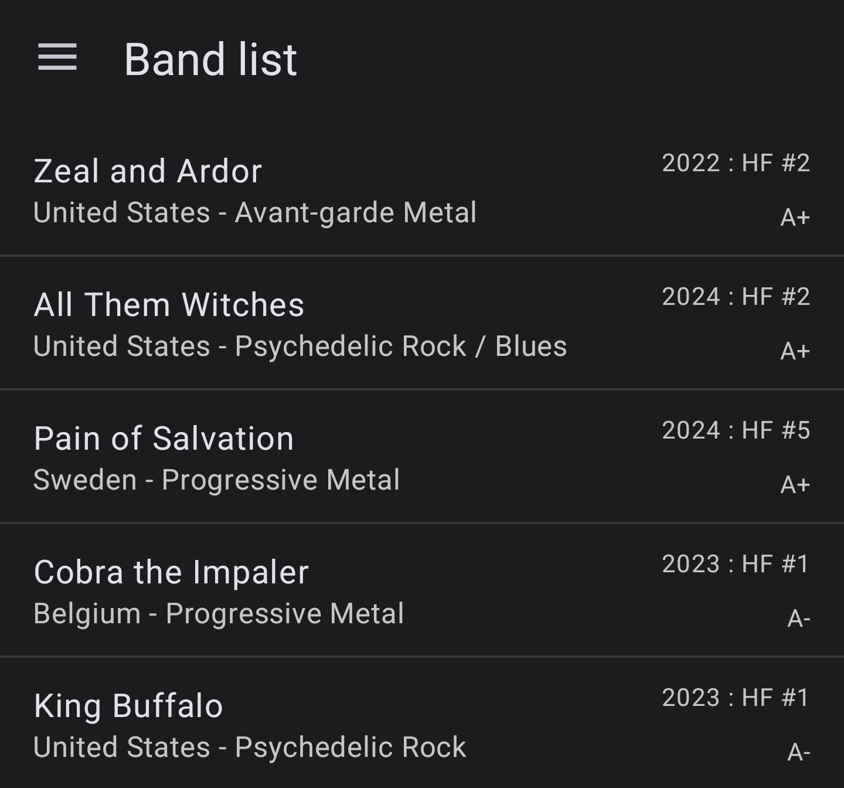Tap Cobra the Impaler's A- rating
Image resolution: width=844 pixels, height=788 pixels.
(798, 619)
